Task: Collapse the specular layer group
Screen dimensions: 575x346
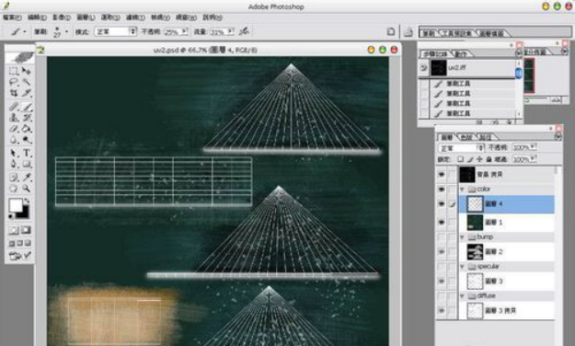Action: point(462,266)
